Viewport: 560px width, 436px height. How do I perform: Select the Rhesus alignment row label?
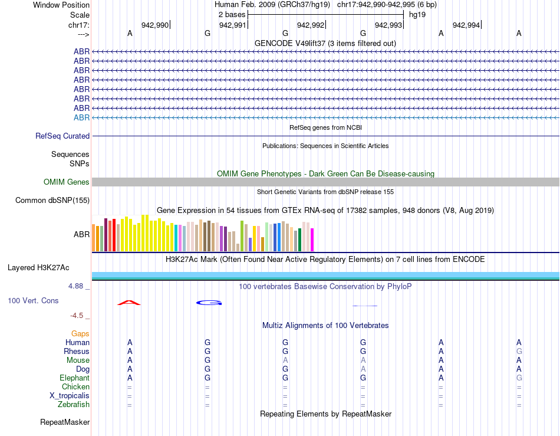(x=77, y=351)
